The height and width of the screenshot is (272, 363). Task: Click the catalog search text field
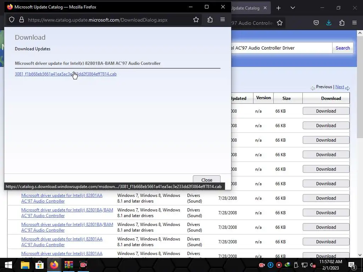[x=281, y=48]
